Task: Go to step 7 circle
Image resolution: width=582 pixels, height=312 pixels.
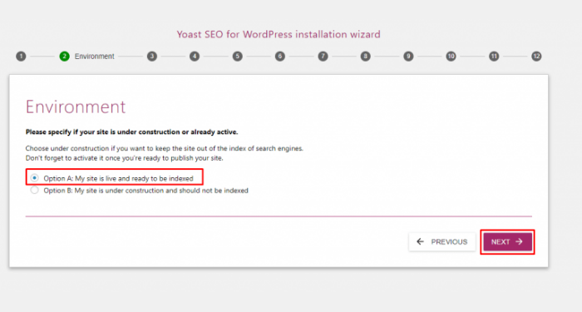Action: pos(323,56)
